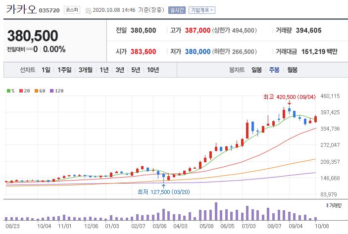Screen dimensions: 348x234
Task: Click the purple 120 moving average swatch
Action: (51, 91)
